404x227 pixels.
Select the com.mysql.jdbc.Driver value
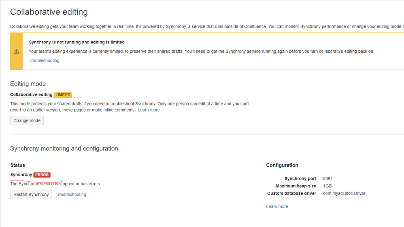tap(344, 193)
